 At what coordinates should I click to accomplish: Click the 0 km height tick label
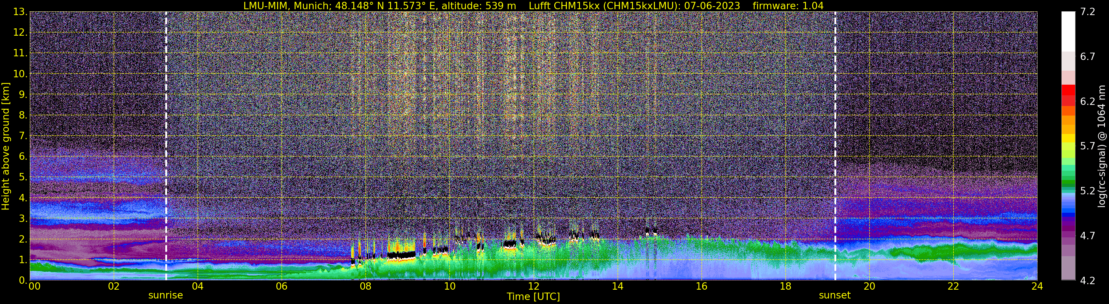pyautogui.click(x=23, y=280)
